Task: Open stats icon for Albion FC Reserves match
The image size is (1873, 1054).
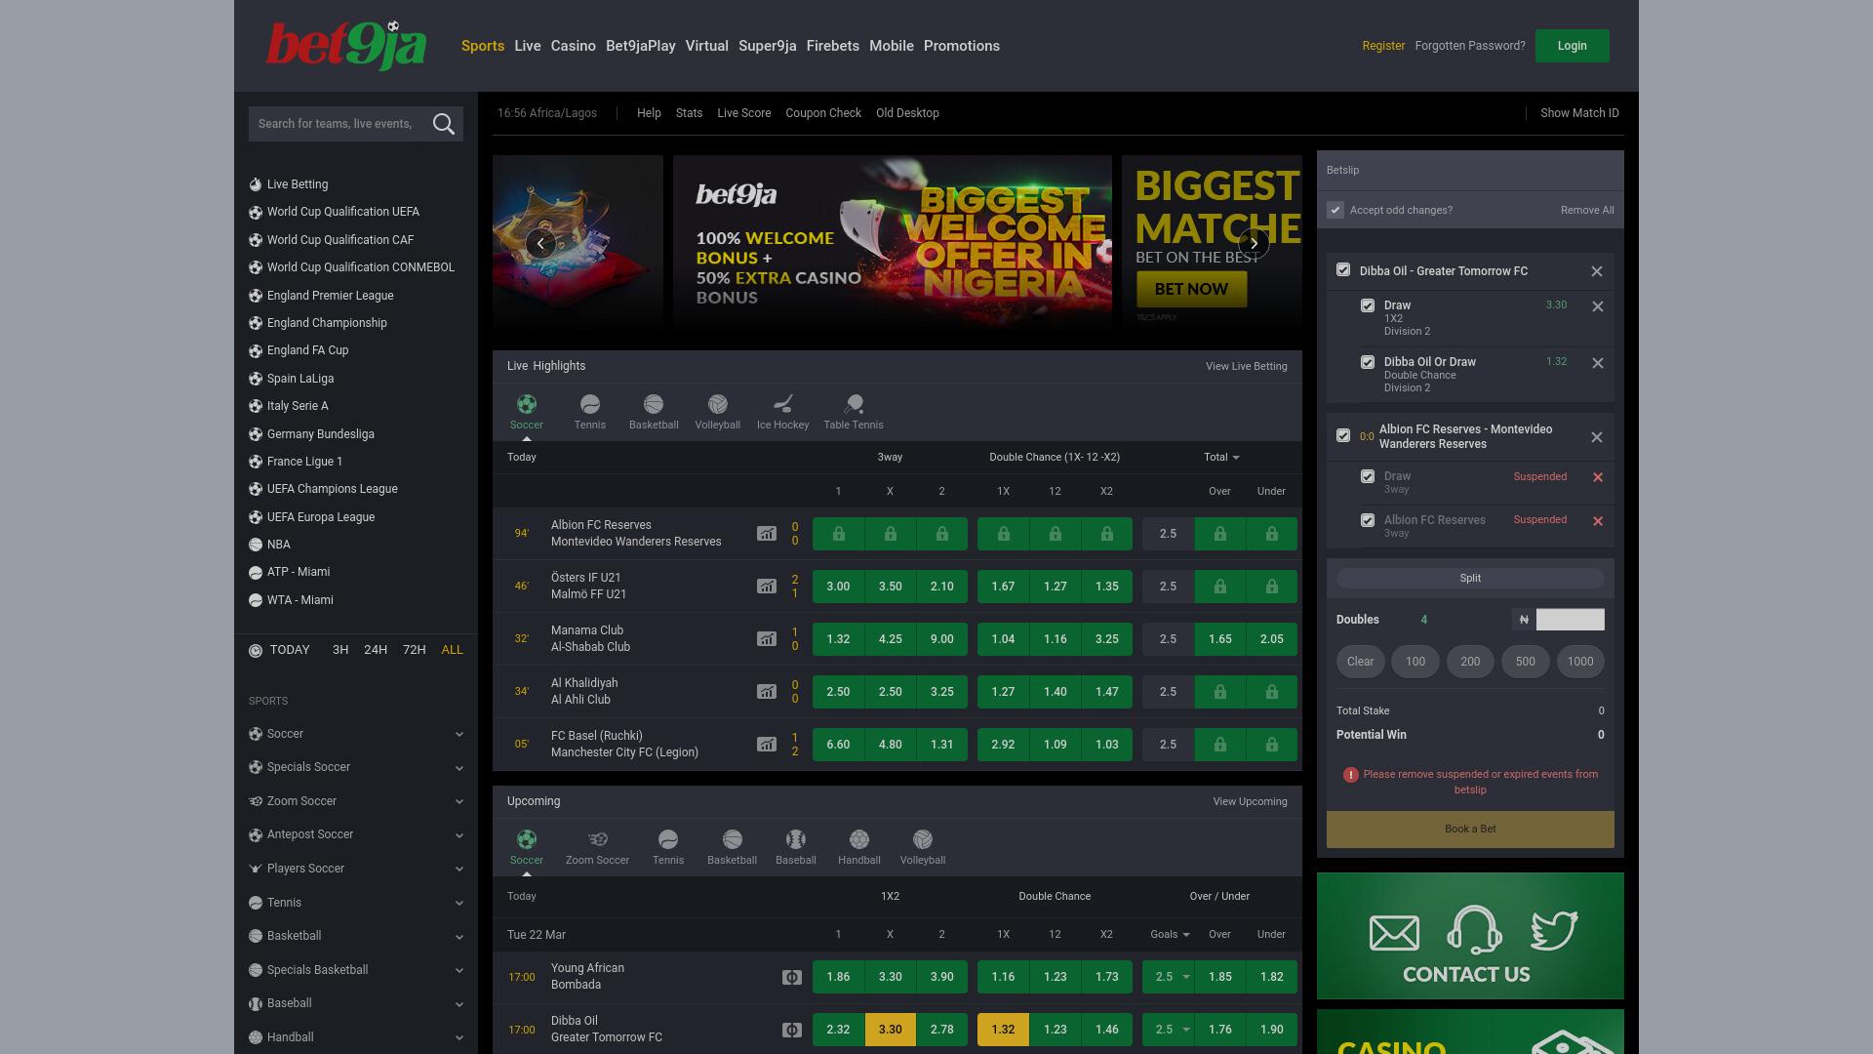Action: click(x=767, y=534)
